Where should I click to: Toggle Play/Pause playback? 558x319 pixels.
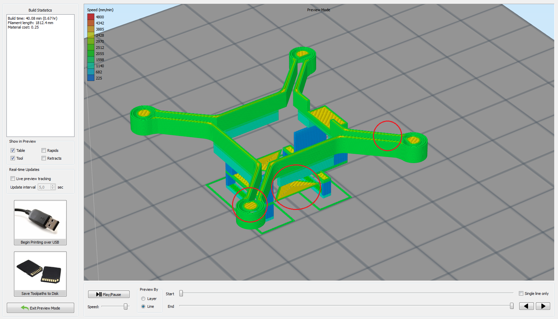tap(109, 294)
